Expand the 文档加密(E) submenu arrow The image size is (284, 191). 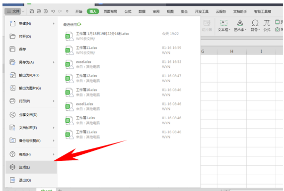(x=54, y=128)
